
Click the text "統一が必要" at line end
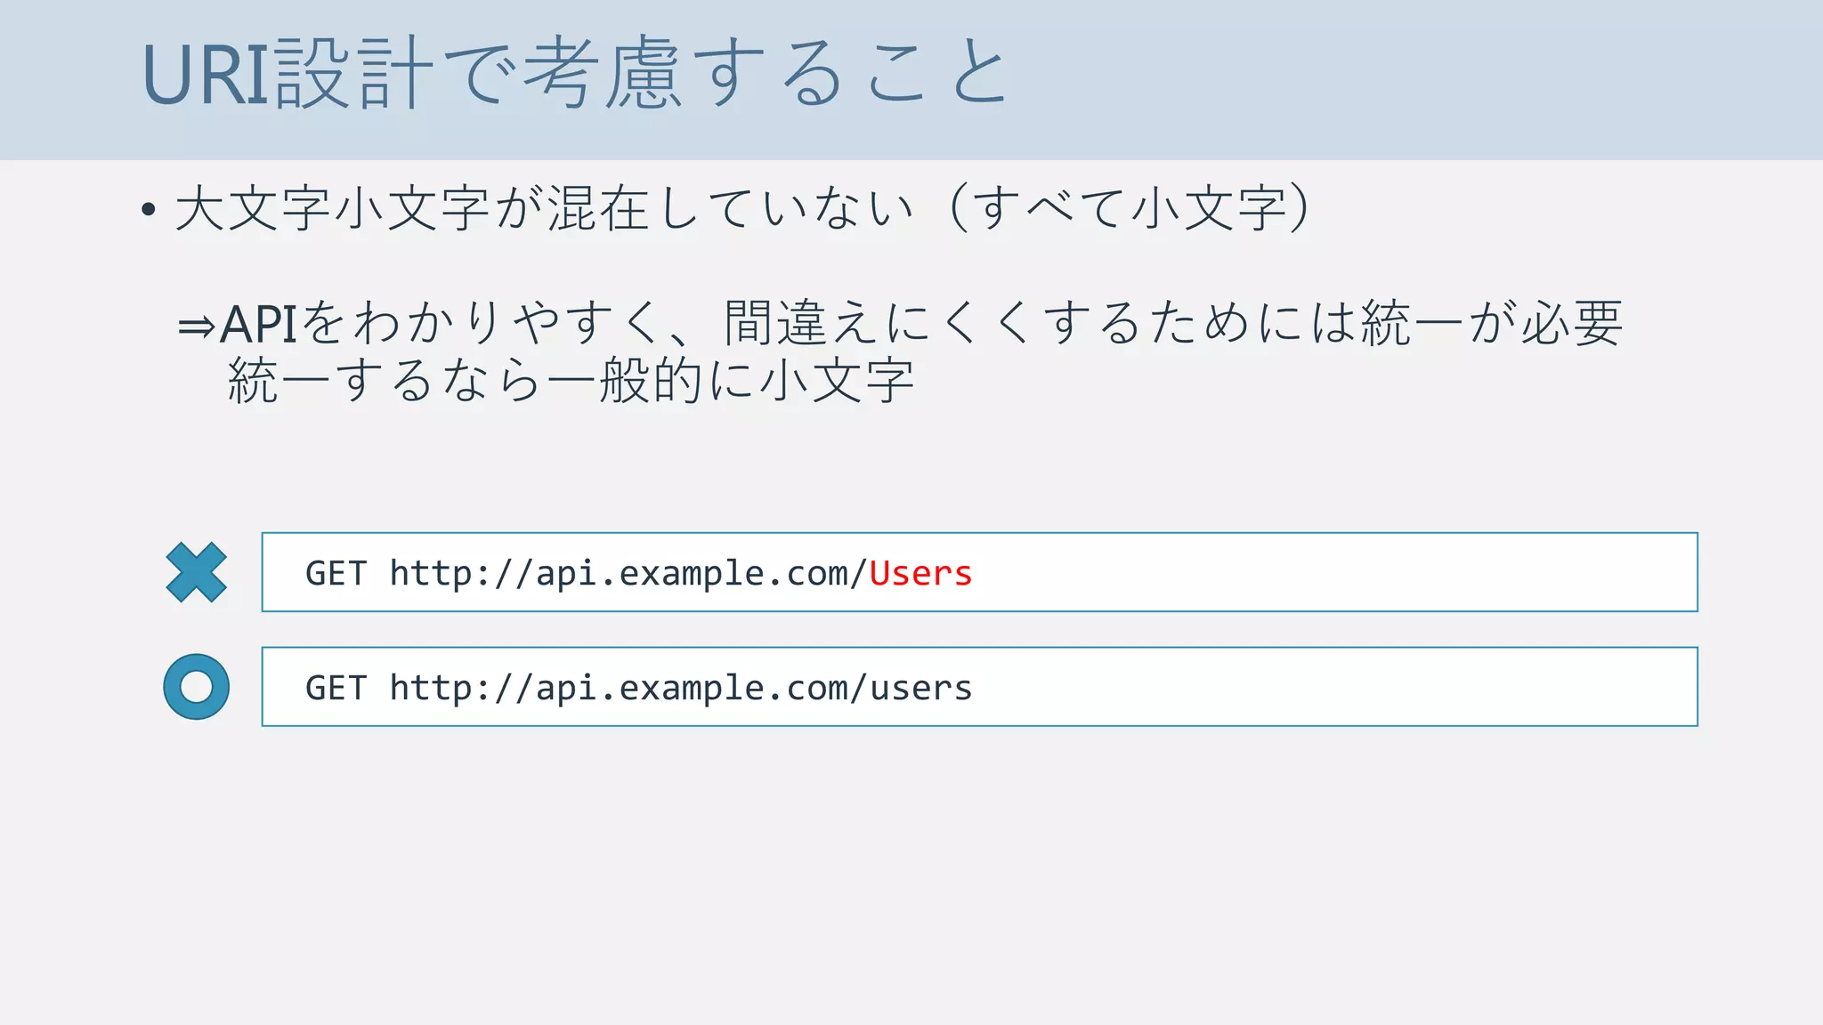point(1491,323)
